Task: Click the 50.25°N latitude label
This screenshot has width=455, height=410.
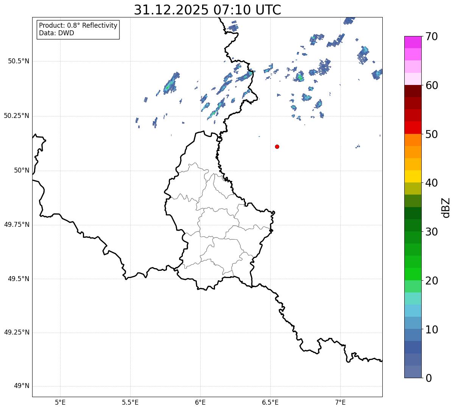Action: (17, 116)
